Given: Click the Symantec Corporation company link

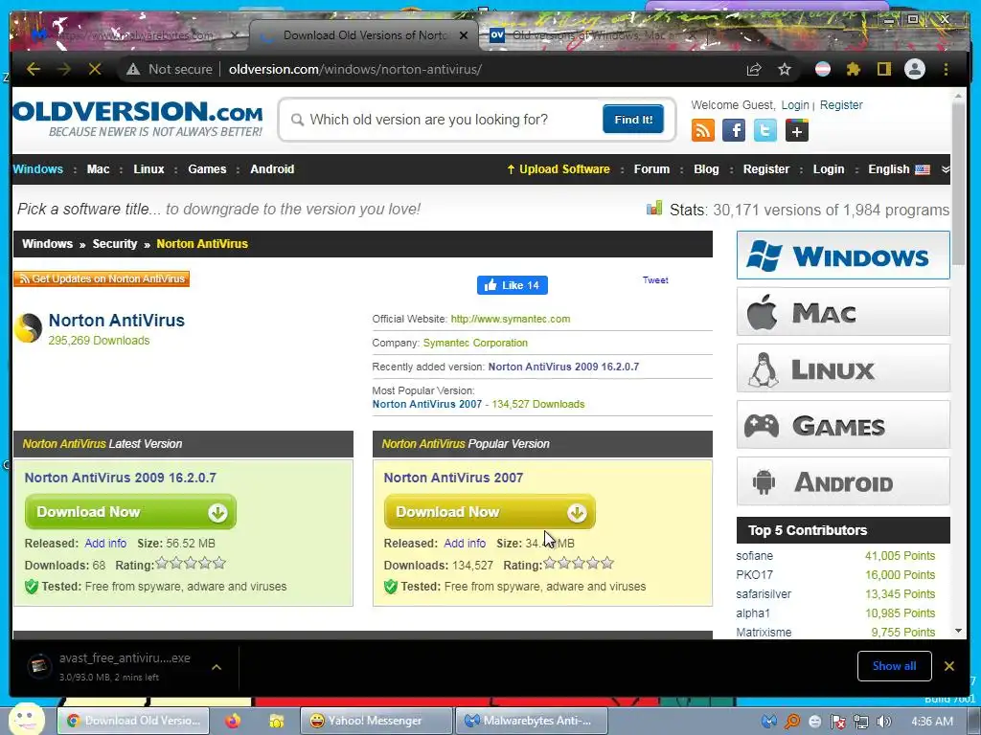Looking at the screenshot, I should [x=475, y=344].
